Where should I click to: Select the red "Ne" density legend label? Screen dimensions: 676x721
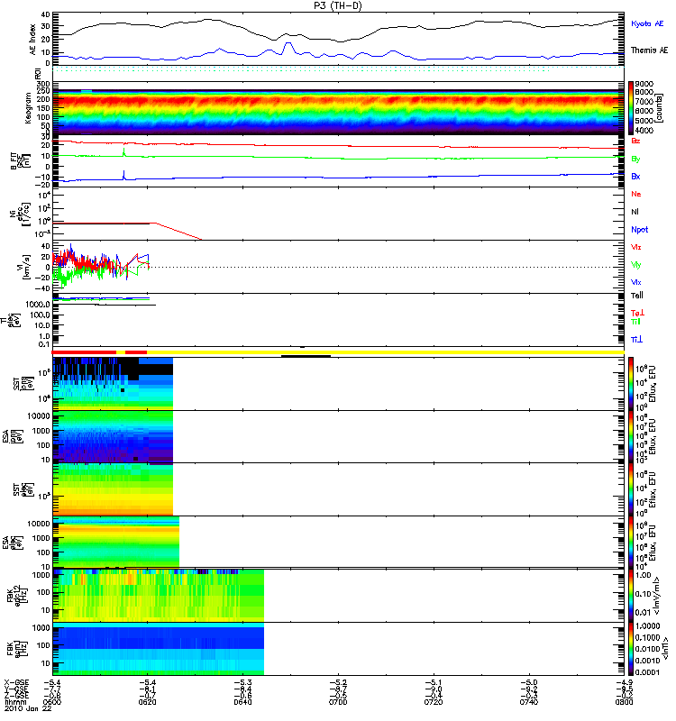[636, 194]
